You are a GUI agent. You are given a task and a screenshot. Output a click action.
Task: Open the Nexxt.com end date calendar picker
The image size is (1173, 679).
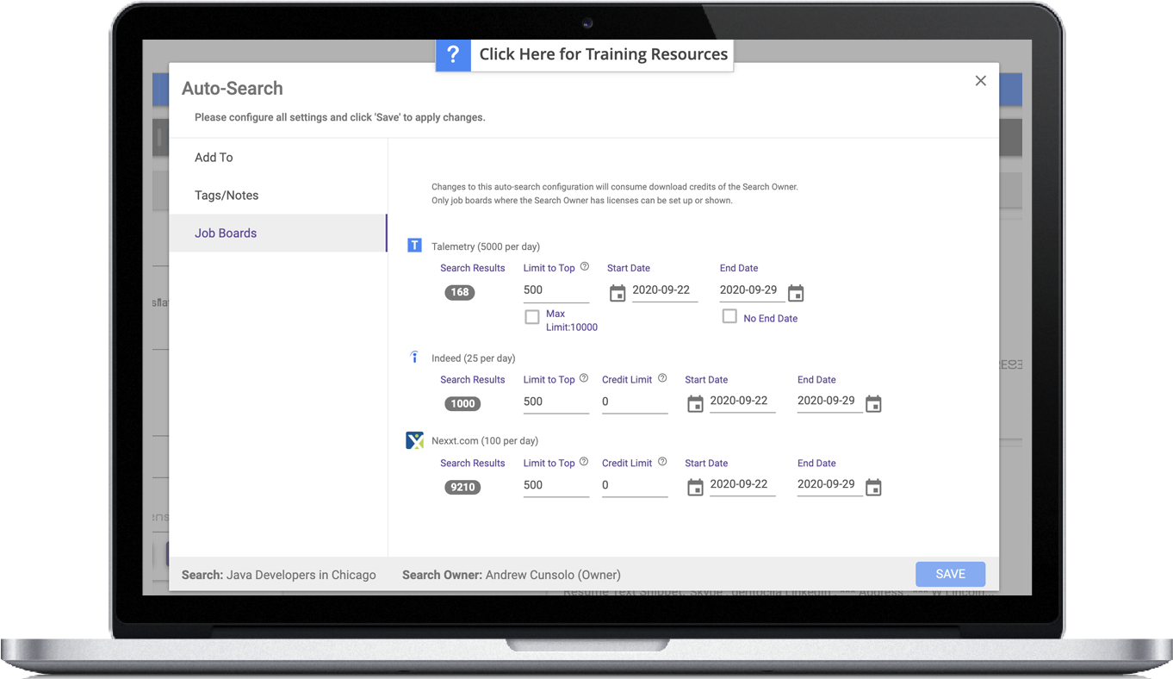click(x=873, y=486)
